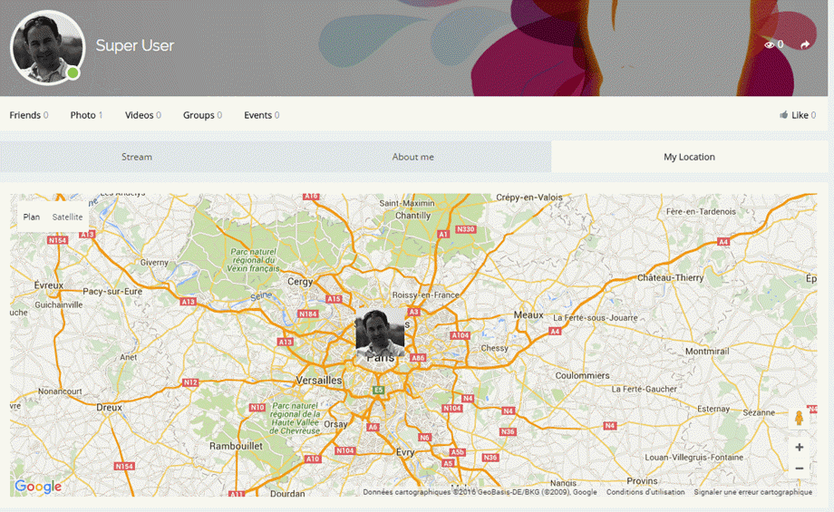Screen dimensions: 834x512
Task: Click the Google logo on the map
Action: pyautogui.click(x=38, y=487)
